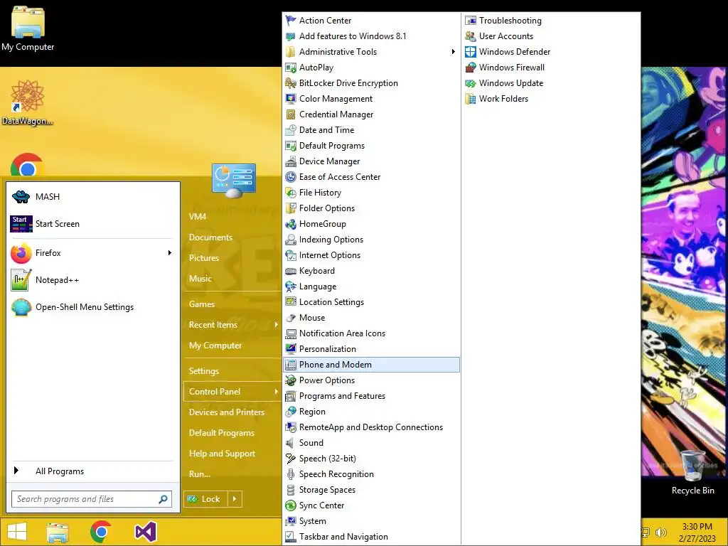
Task: Click the Sound speaker icon
Action: pos(291,443)
